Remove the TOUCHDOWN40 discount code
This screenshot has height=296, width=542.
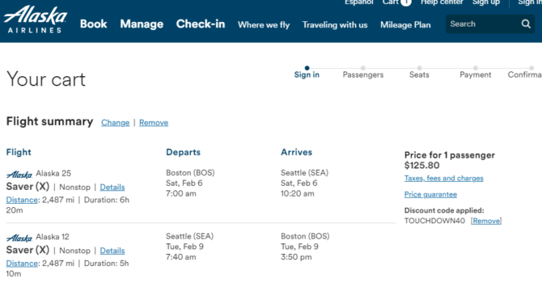[486, 221]
